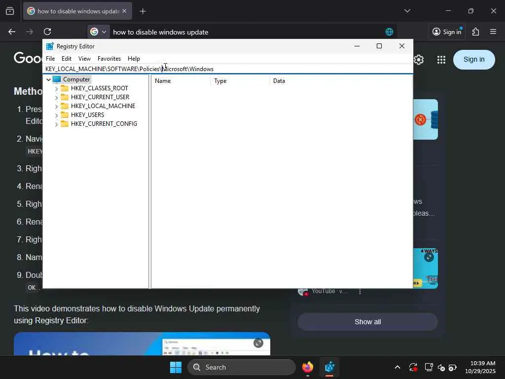Viewport: 505px width, 379px height.
Task: Go back in the browser
Action: (12, 32)
